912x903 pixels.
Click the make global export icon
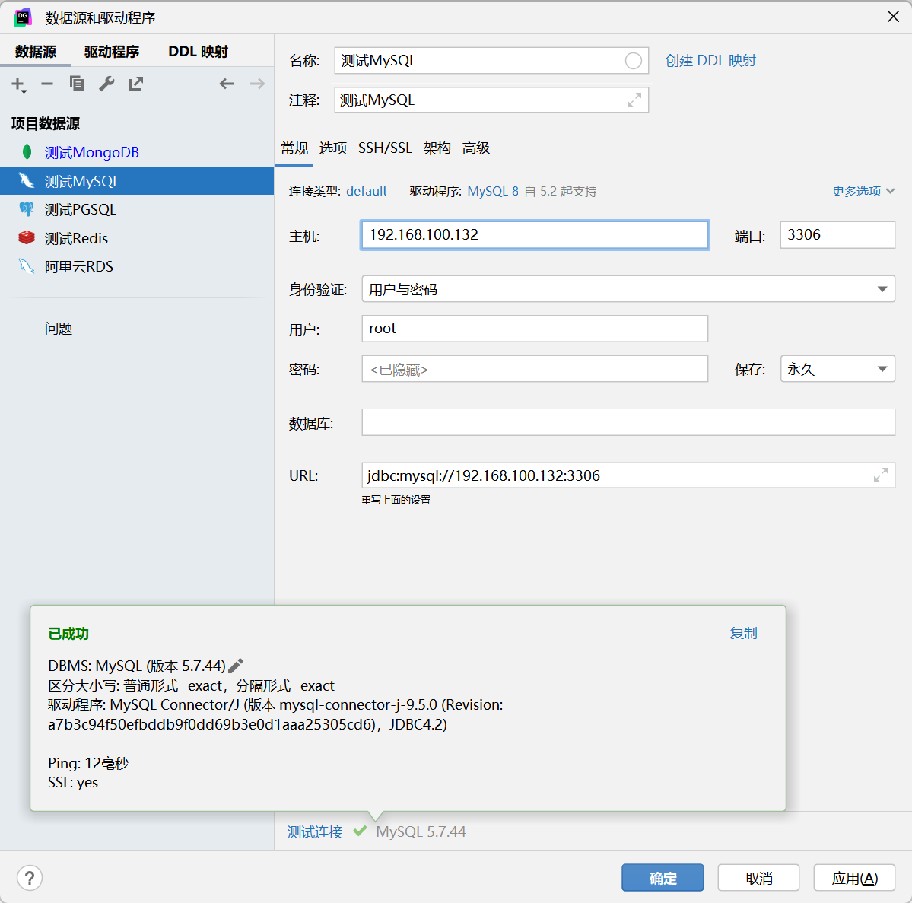point(136,84)
